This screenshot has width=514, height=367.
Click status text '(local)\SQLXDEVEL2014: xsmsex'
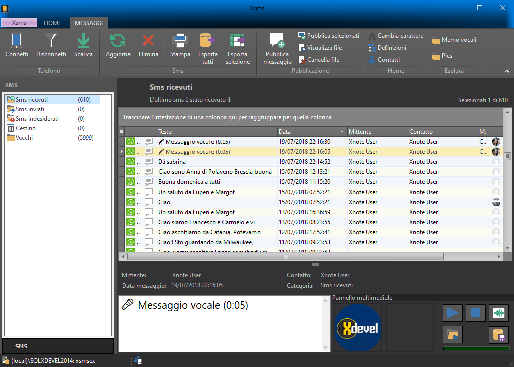(53, 361)
